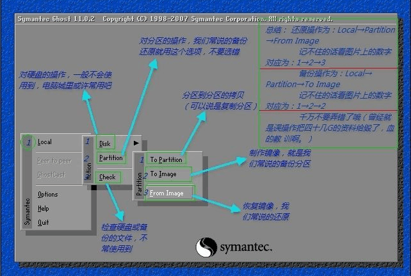Viewport: 411px width, 276px height.
Task: Expand the Disk submenu arrow
Action: 136,143
